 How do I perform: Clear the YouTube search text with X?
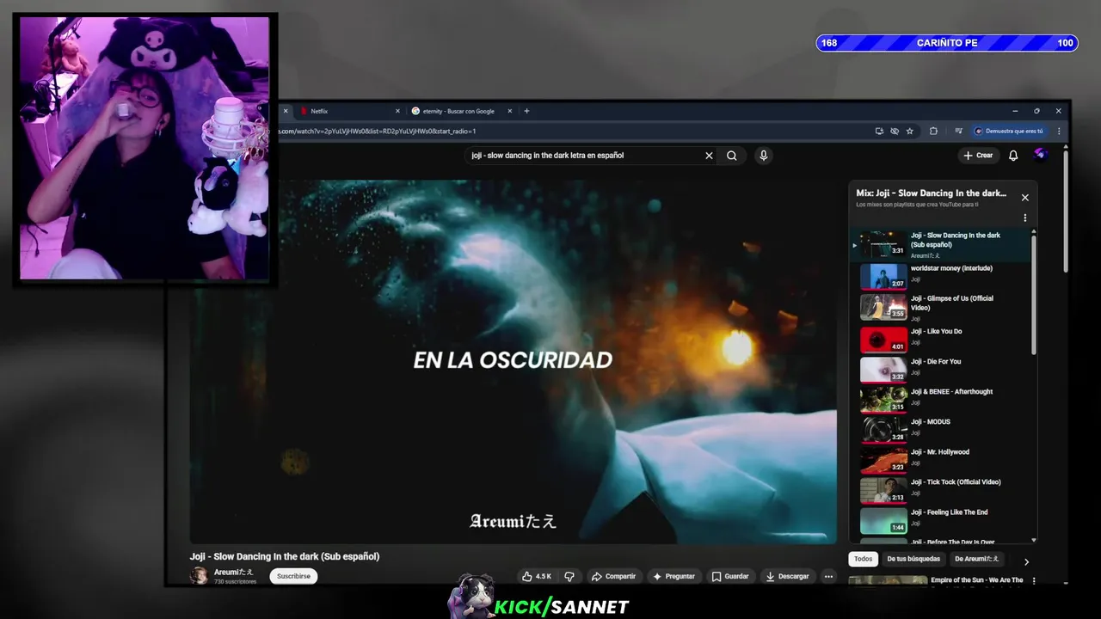[709, 156]
